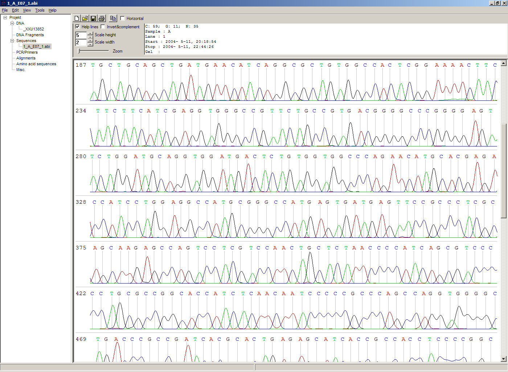The image size is (508, 372).
Task: Click the DNA label in the tree
Action: (20, 23)
